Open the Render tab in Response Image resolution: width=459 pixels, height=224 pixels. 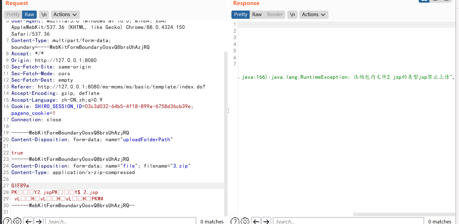(x=275, y=15)
